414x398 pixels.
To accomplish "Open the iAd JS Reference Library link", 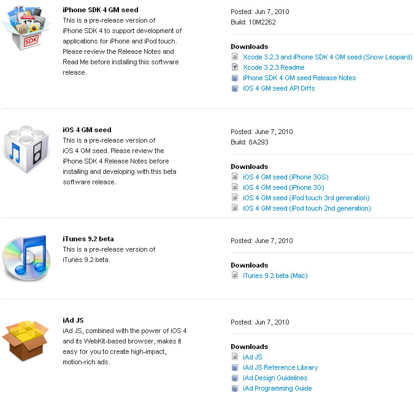I will coord(280,367).
